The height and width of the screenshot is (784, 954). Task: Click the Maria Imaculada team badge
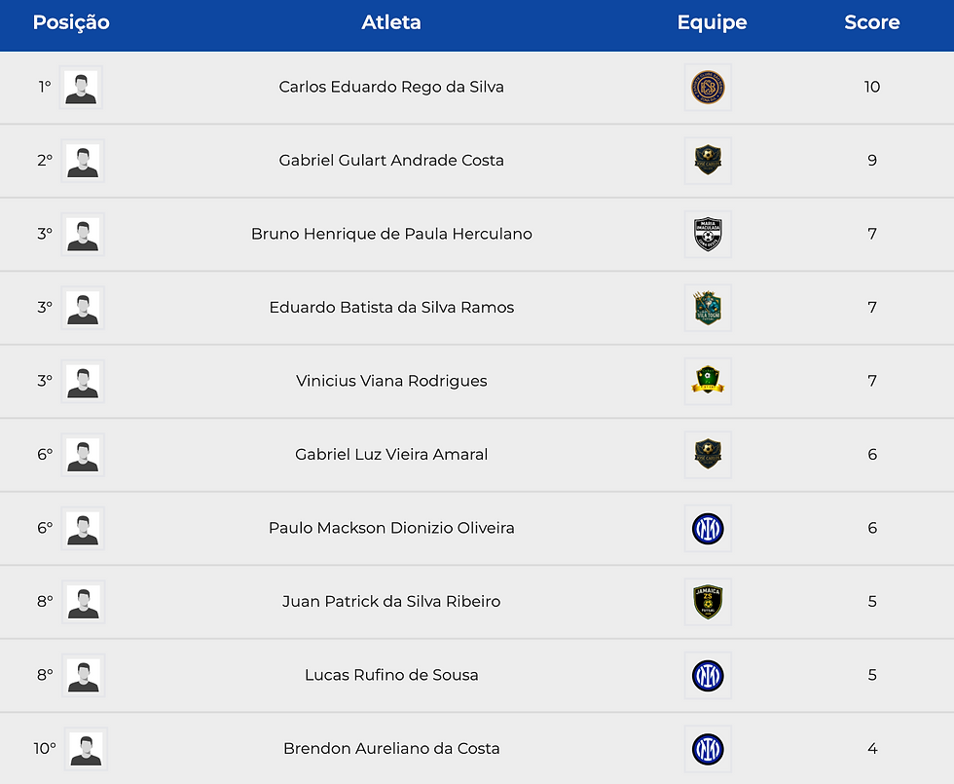point(708,235)
